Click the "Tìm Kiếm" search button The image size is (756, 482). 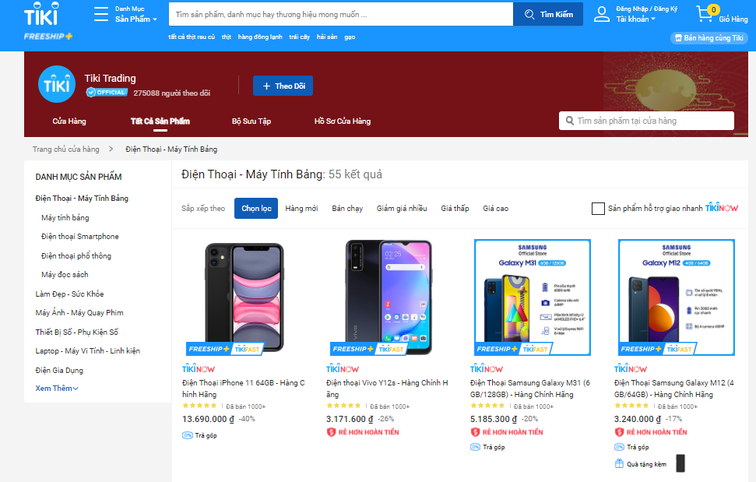[548, 15]
